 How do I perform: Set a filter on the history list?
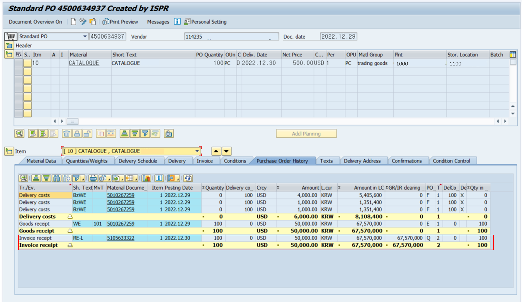tap(77, 178)
